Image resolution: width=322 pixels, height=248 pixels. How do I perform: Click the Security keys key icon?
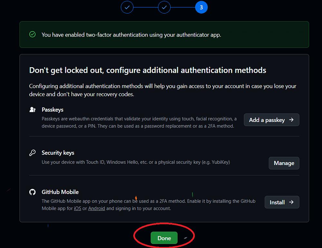[x=33, y=153]
